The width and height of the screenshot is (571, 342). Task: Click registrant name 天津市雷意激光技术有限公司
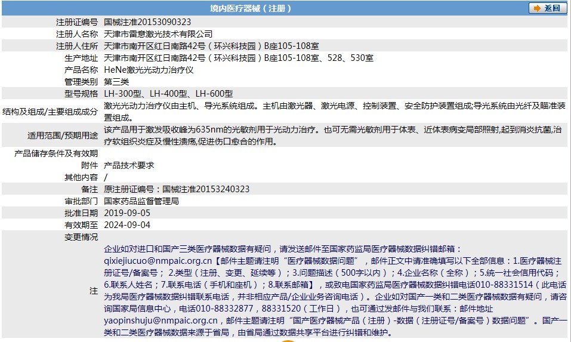click(158, 34)
